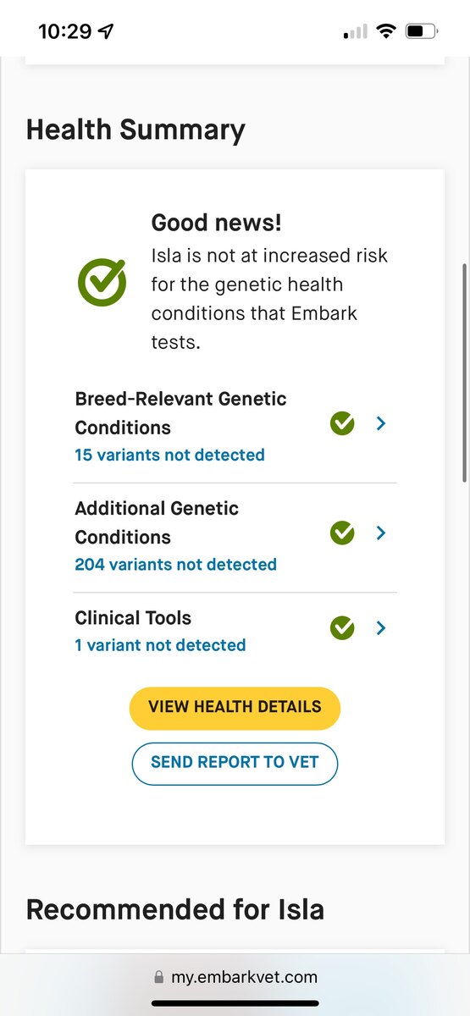Tap the location arrow next to 10:29
470x1016 pixels.
(106, 32)
